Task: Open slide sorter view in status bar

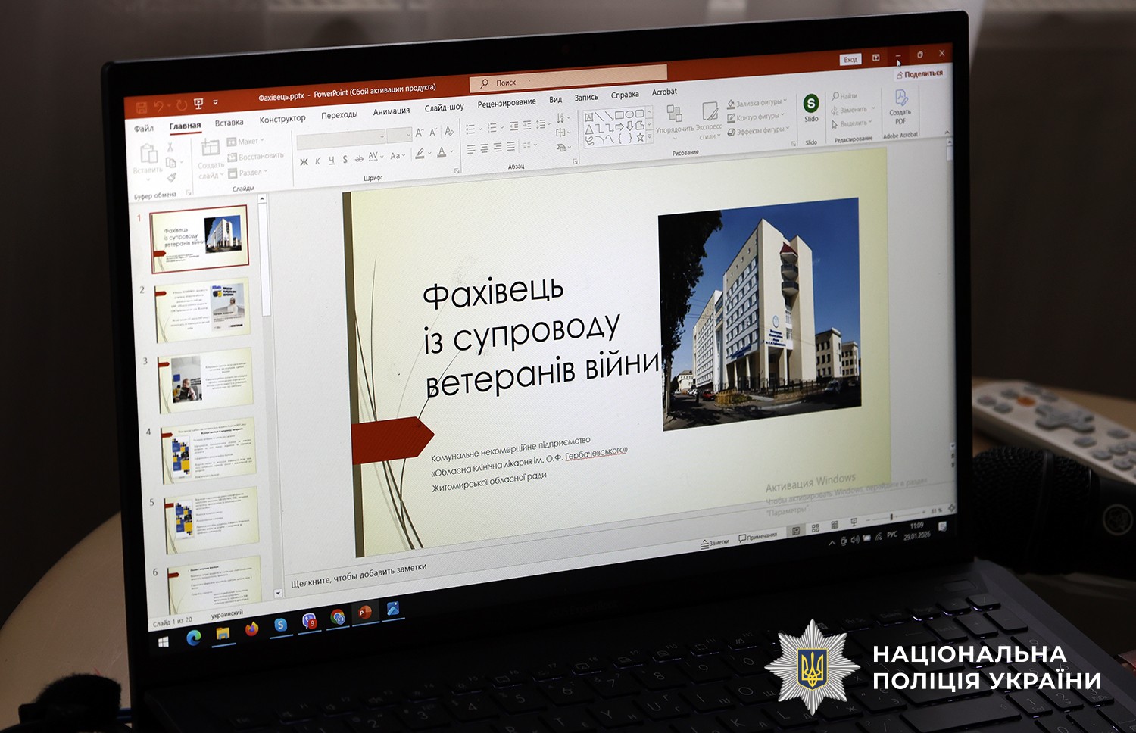Action: [816, 528]
